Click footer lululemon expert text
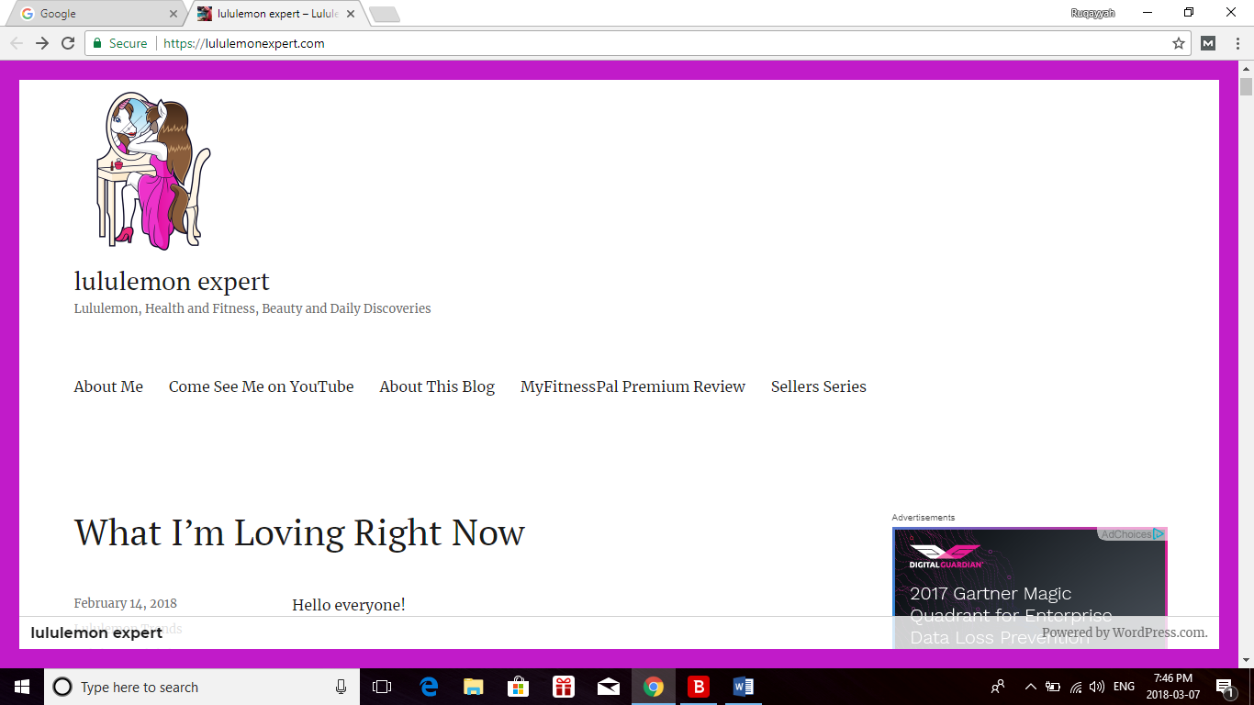Viewport: 1254px width, 705px height. point(96,632)
